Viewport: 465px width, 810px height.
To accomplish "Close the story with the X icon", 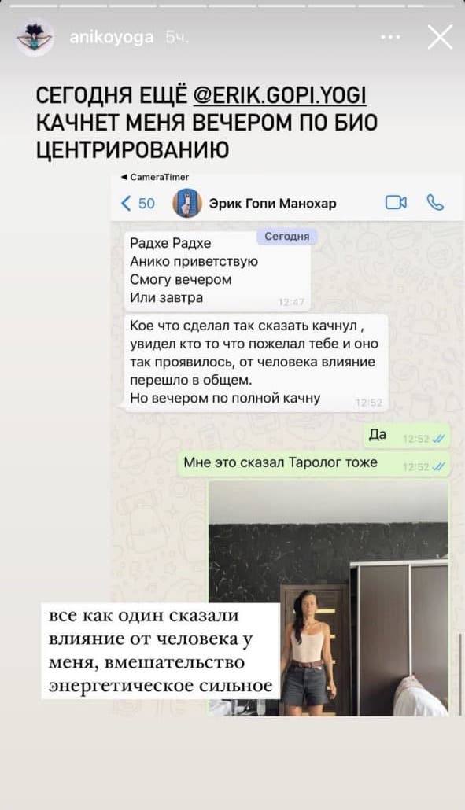I will click(x=440, y=38).
